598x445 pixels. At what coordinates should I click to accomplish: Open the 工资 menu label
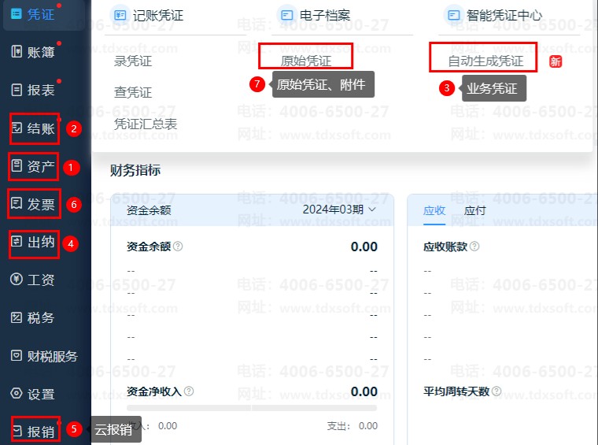click(41, 280)
